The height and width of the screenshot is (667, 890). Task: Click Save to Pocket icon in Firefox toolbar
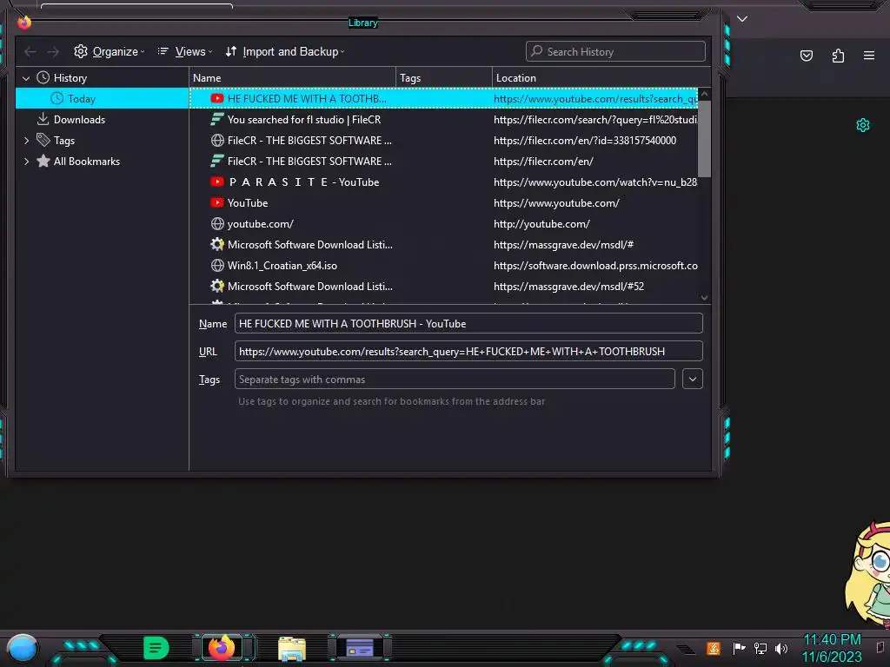click(x=806, y=56)
